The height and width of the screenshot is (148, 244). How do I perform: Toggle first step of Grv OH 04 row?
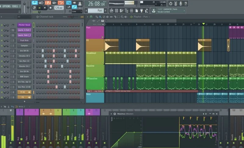point(37,72)
